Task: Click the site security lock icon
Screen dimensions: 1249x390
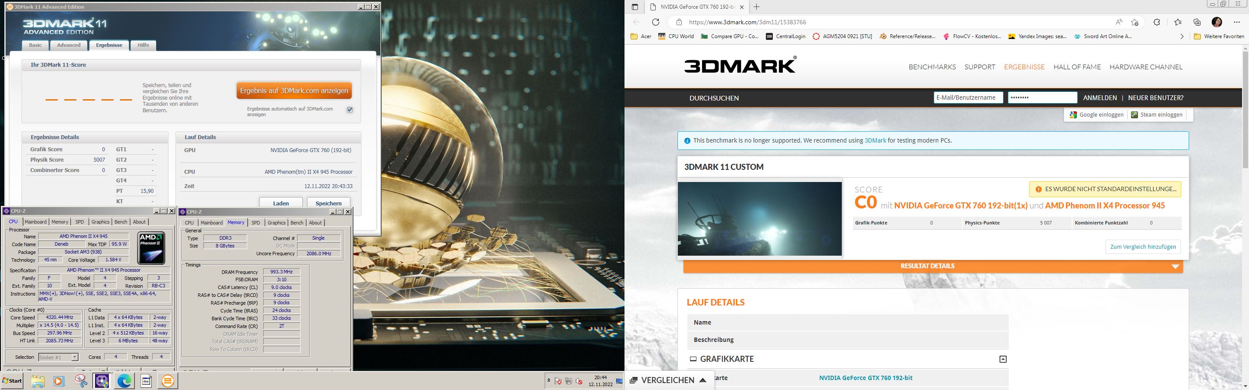Action: click(679, 22)
